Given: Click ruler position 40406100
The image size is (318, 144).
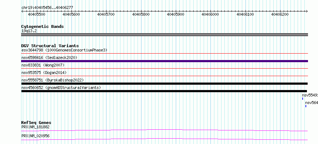Looking at the screenshot, I should tap(245, 14).
